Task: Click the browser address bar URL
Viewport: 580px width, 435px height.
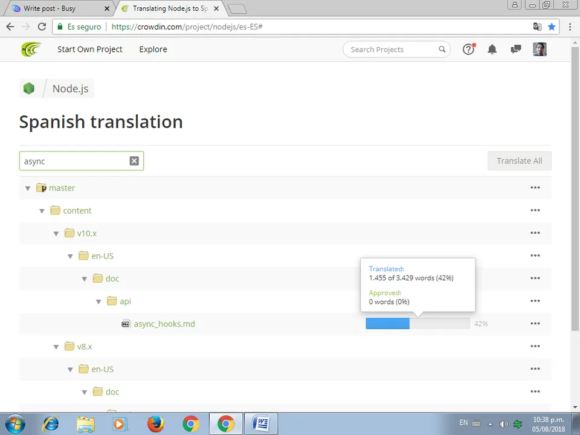Action: pyautogui.click(x=187, y=27)
